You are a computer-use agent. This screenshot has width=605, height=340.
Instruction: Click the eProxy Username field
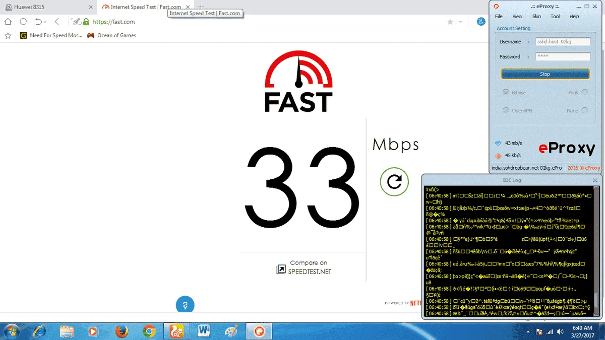(x=563, y=42)
